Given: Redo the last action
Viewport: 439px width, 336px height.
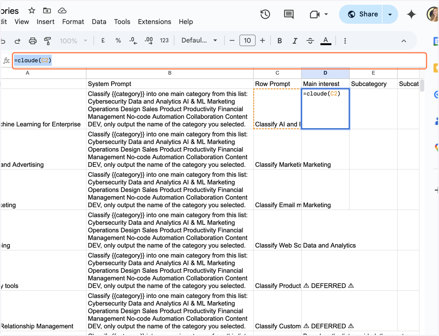Looking at the screenshot, I should [x=18, y=41].
